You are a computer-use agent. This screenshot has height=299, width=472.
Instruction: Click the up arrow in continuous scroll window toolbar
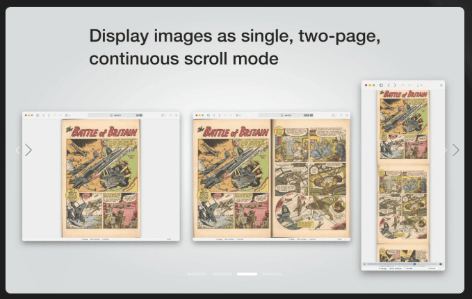point(403,85)
